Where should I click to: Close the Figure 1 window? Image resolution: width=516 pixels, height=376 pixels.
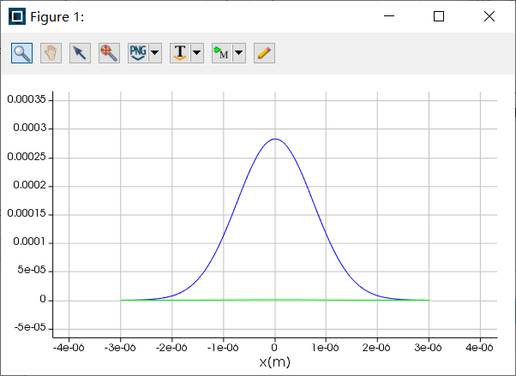[489, 16]
